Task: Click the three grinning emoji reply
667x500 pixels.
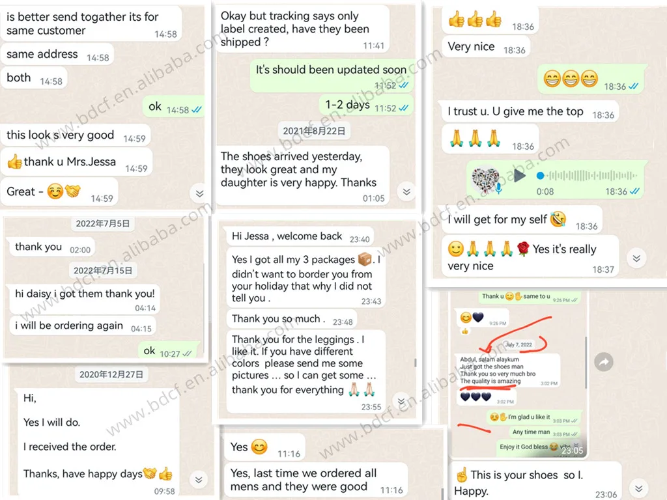Action: (x=591, y=80)
